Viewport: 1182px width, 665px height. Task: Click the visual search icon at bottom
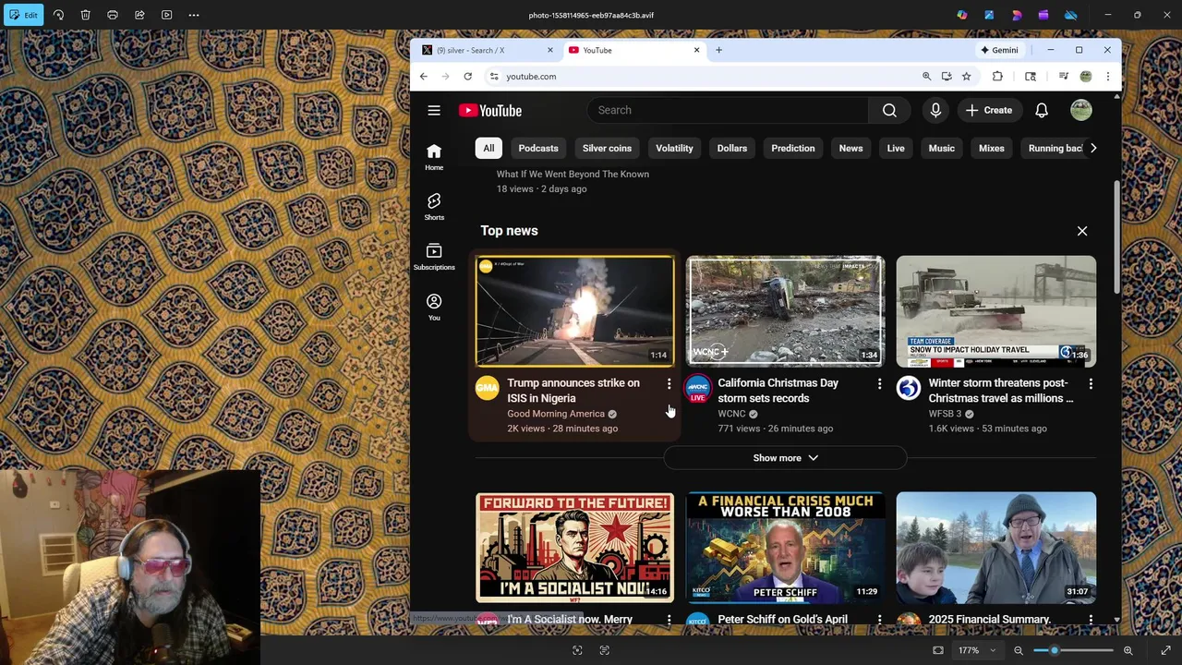point(577,650)
